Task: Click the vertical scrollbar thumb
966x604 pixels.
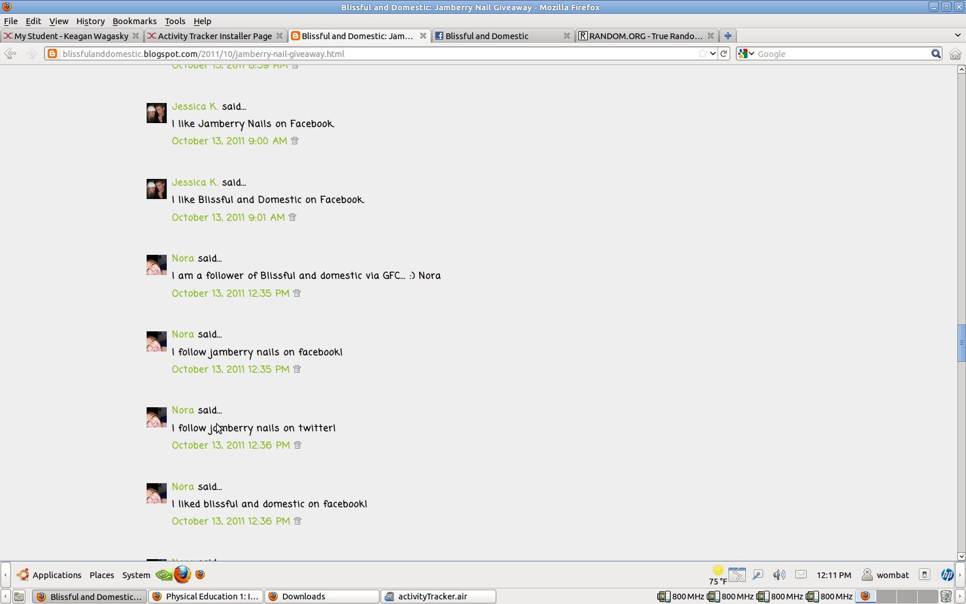Action: [961, 343]
